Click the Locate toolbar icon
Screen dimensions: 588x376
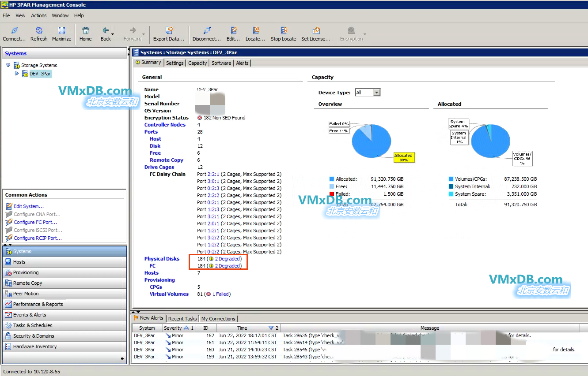[255, 30]
